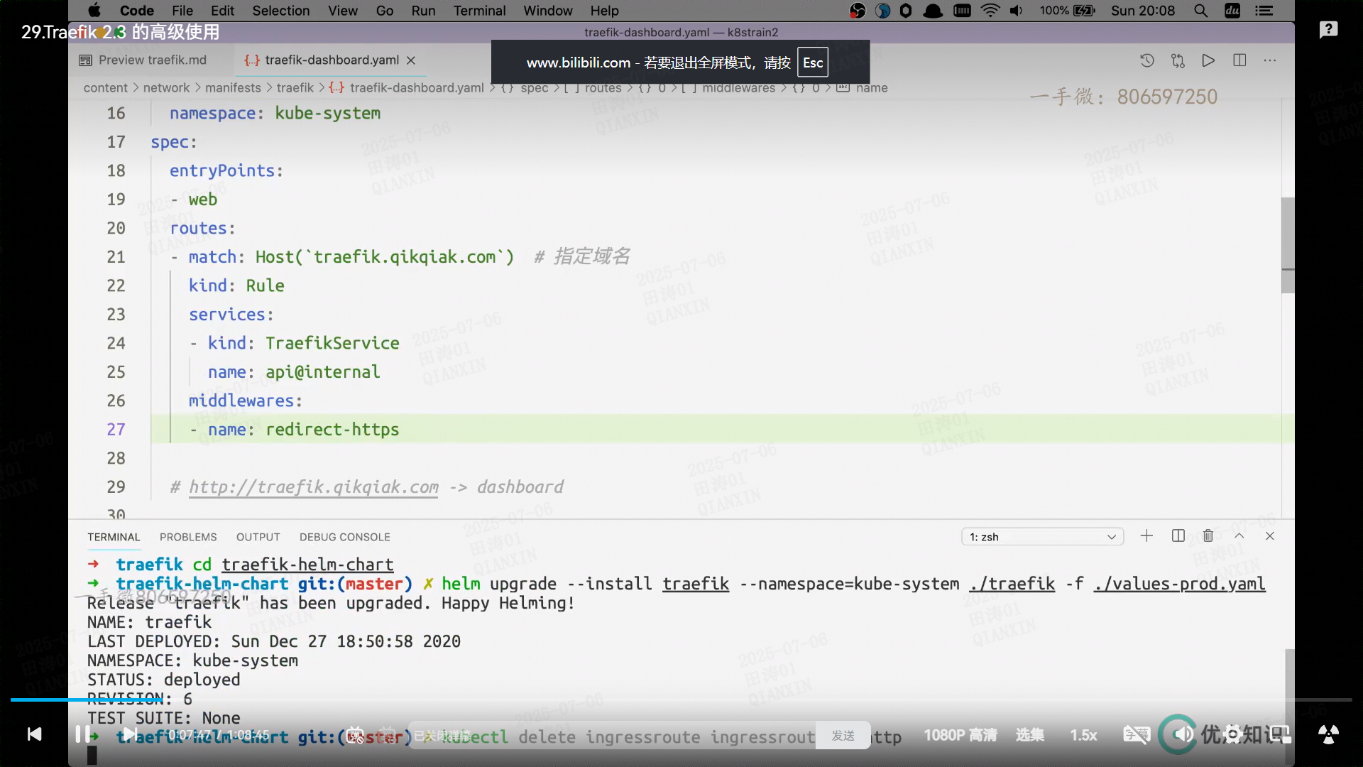Switch to the PROBLEMS tab
The width and height of the screenshot is (1363, 767).
(x=188, y=537)
